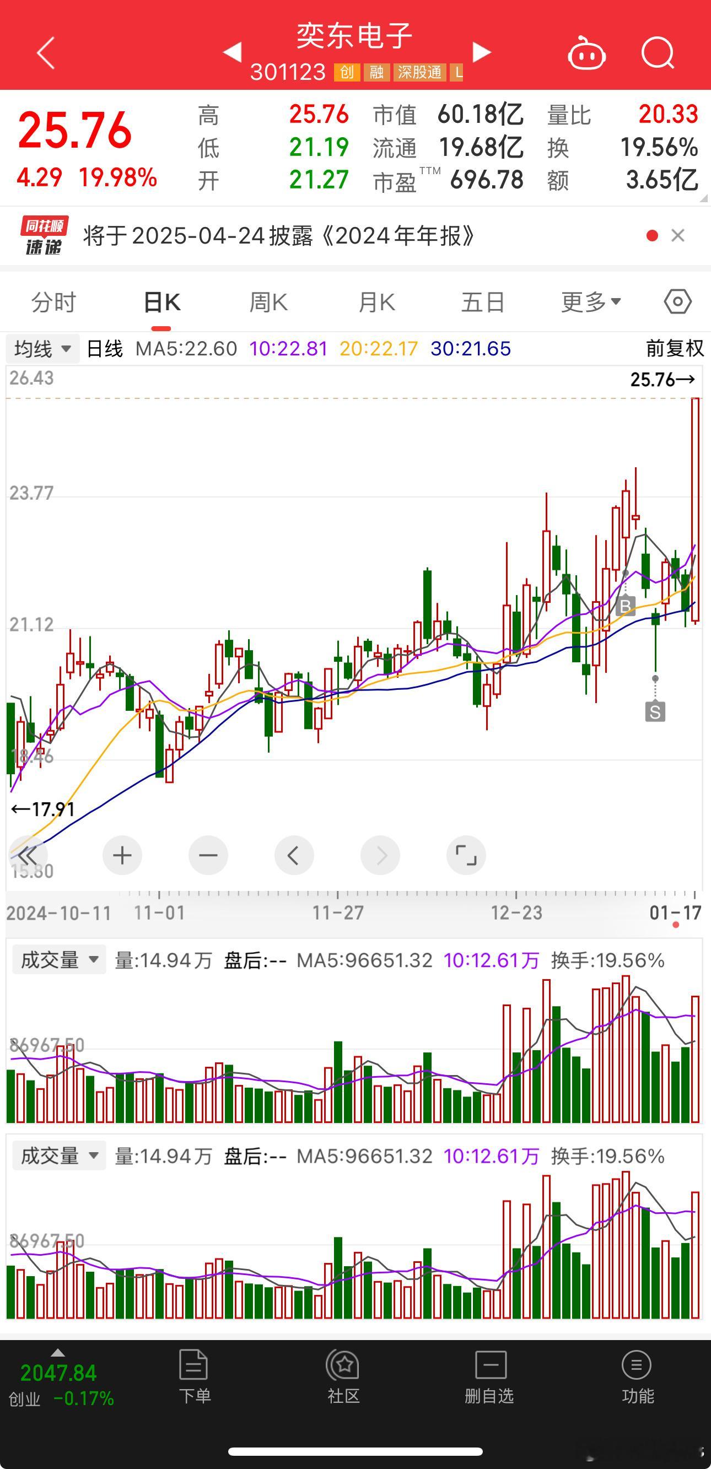Switch to 月K tab
711x1469 pixels.
376,301
